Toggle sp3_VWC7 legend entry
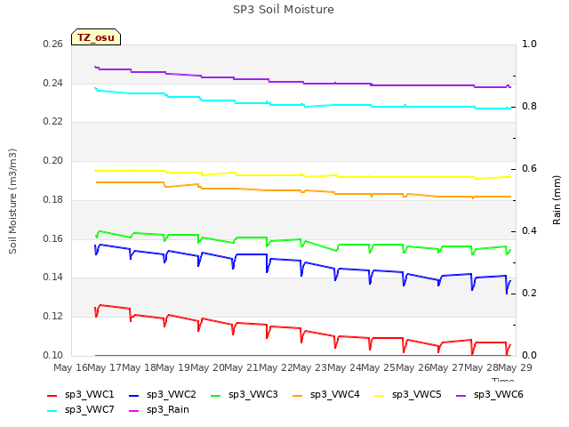This screenshot has height=427, width=569. click(x=81, y=409)
